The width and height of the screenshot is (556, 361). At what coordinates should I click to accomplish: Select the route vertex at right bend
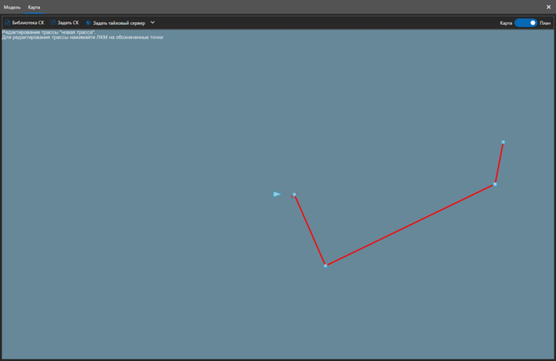pos(495,184)
